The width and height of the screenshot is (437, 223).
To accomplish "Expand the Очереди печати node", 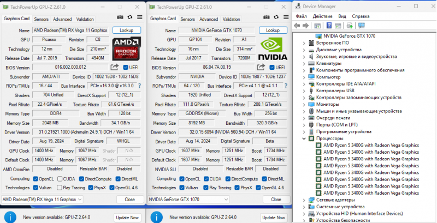I will point(304,118).
